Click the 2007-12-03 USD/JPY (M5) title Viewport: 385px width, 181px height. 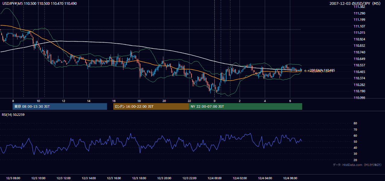(355, 3)
